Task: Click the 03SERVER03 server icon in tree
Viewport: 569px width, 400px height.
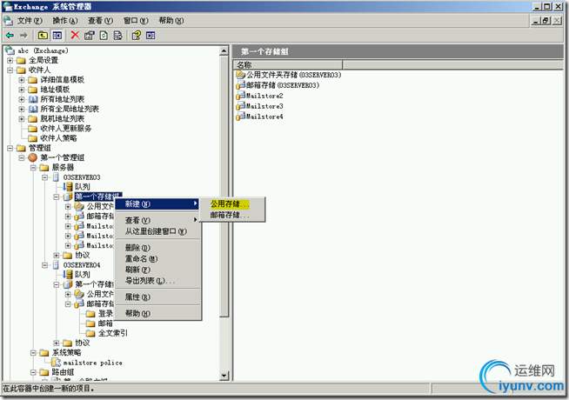Action: [56, 177]
